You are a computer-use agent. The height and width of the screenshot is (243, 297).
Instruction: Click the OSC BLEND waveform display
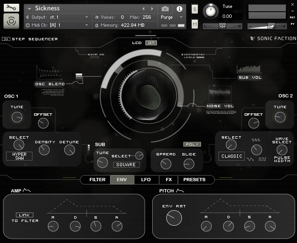tap(49, 73)
